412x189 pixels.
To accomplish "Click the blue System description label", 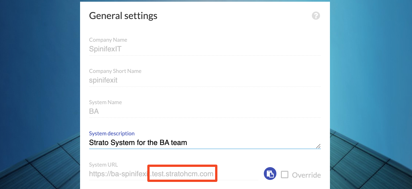I will (112, 133).
